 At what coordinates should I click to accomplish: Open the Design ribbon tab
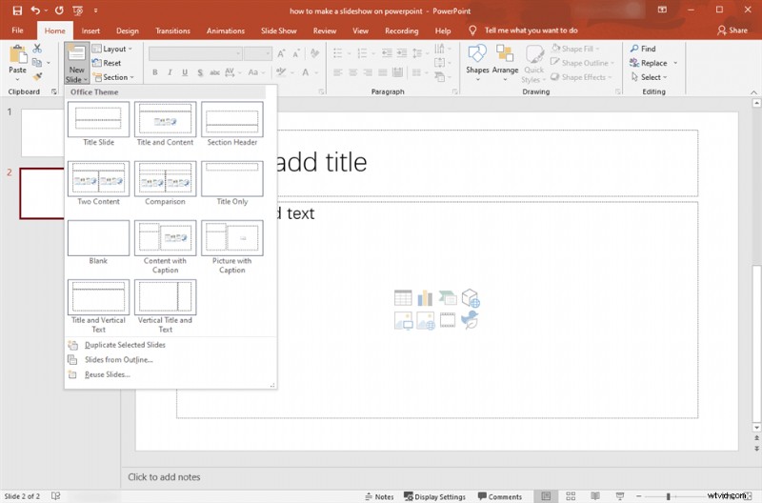pos(128,30)
